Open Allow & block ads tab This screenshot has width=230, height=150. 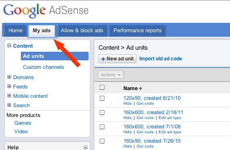point(82,31)
